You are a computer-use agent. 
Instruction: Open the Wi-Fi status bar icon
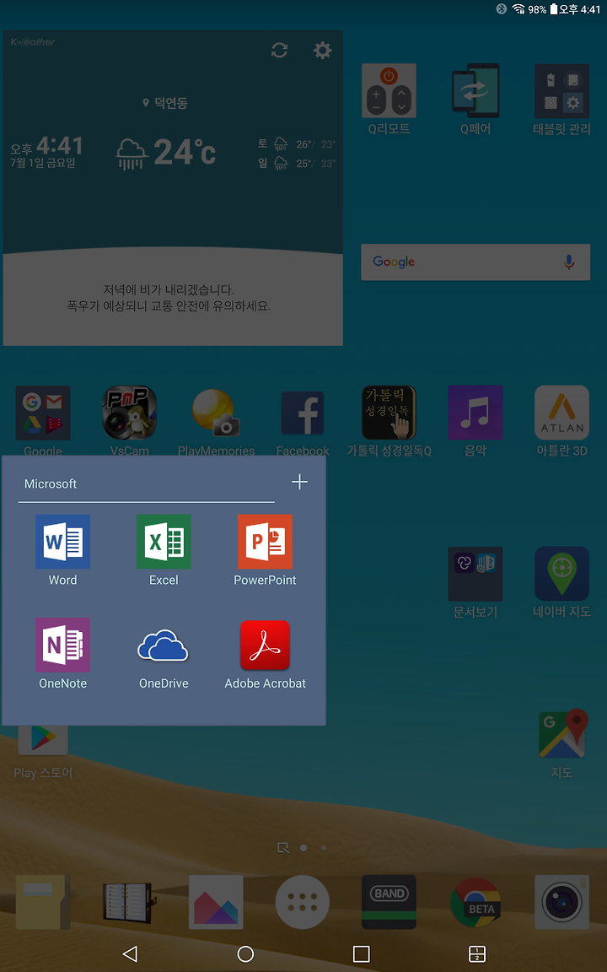click(x=518, y=8)
